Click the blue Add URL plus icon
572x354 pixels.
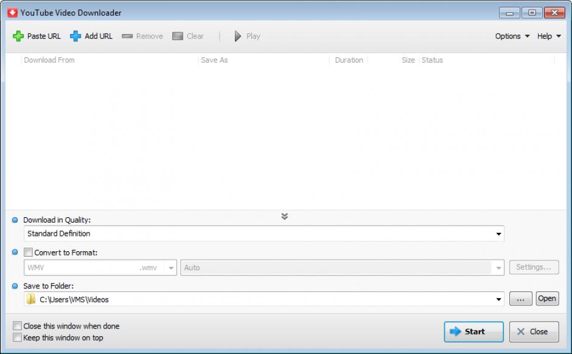click(75, 36)
